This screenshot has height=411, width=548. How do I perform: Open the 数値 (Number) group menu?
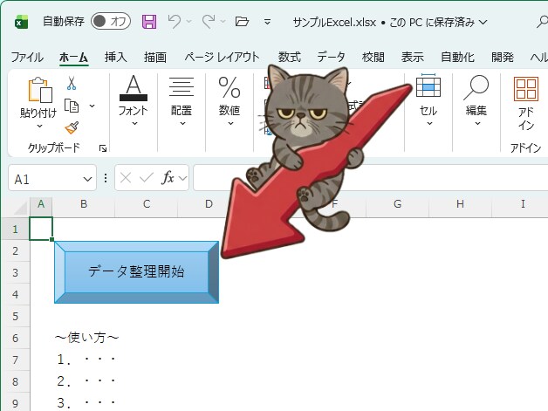(x=229, y=100)
